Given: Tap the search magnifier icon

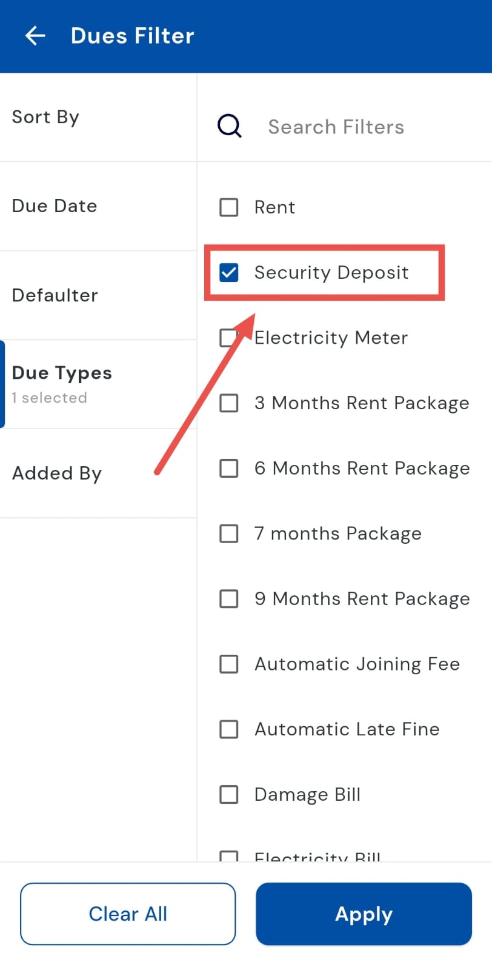Looking at the screenshot, I should pos(230,126).
